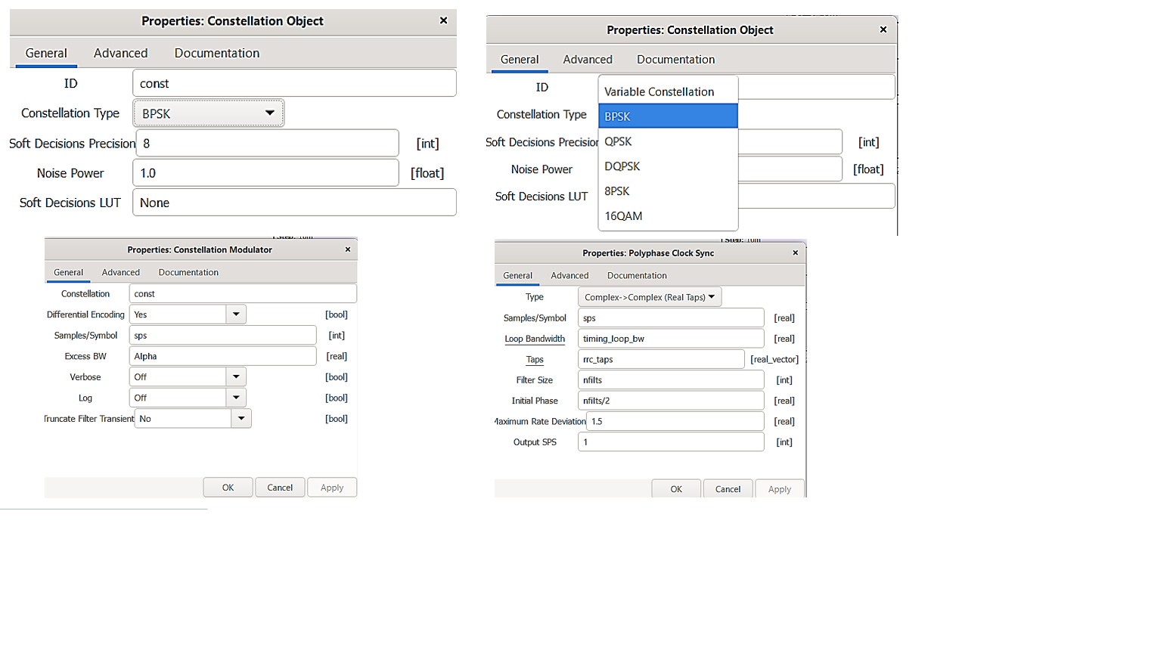Screen dimensions: 1167x669
Task: Click Excess BW field containing Alpha
Action: (x=223, y=356)
